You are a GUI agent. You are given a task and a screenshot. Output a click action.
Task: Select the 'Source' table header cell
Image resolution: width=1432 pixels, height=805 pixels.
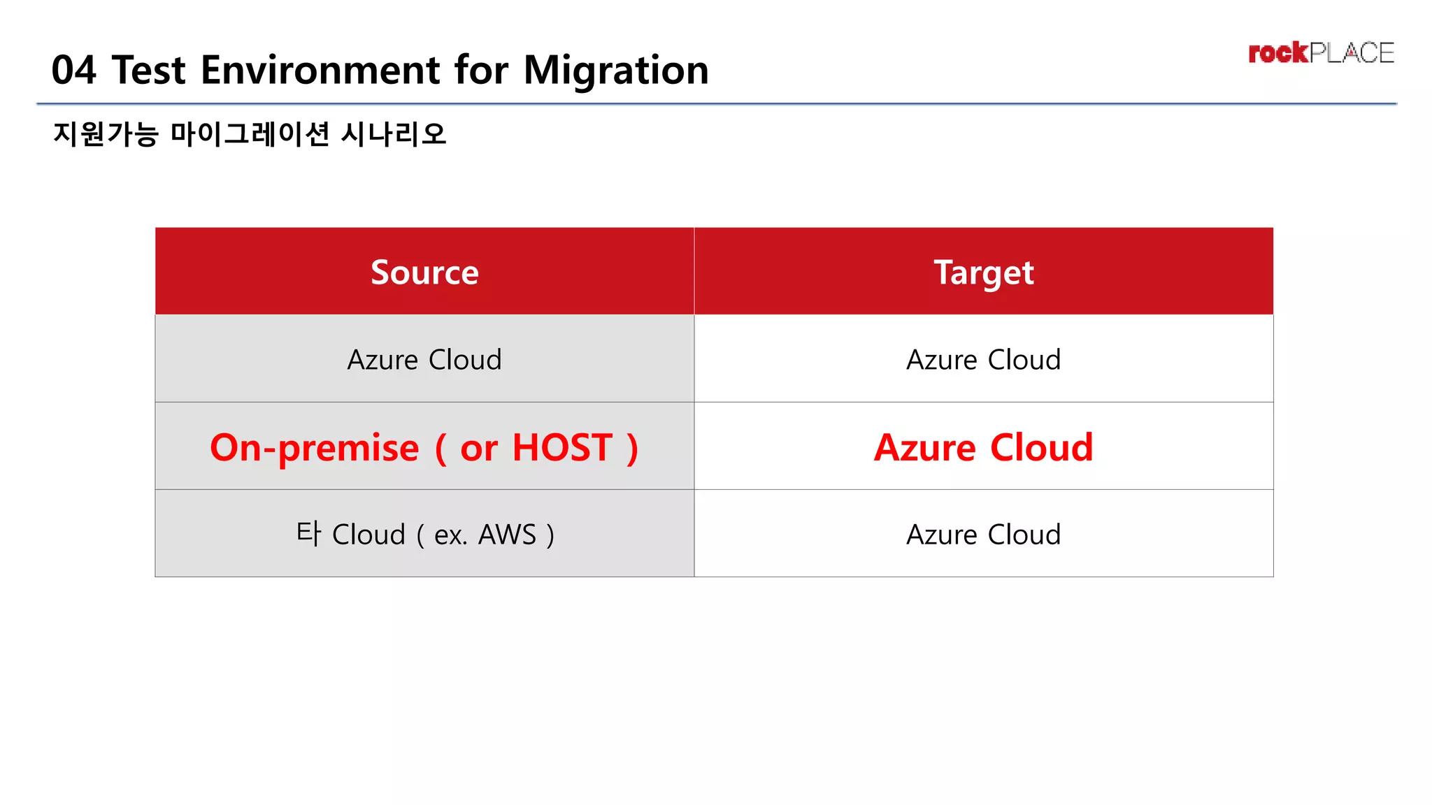[x=424, y=272]
